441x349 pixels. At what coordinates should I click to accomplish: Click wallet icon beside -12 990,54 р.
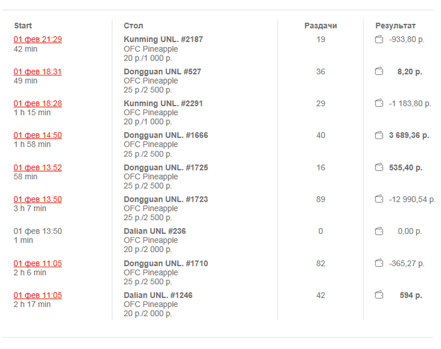click(379, 199)
